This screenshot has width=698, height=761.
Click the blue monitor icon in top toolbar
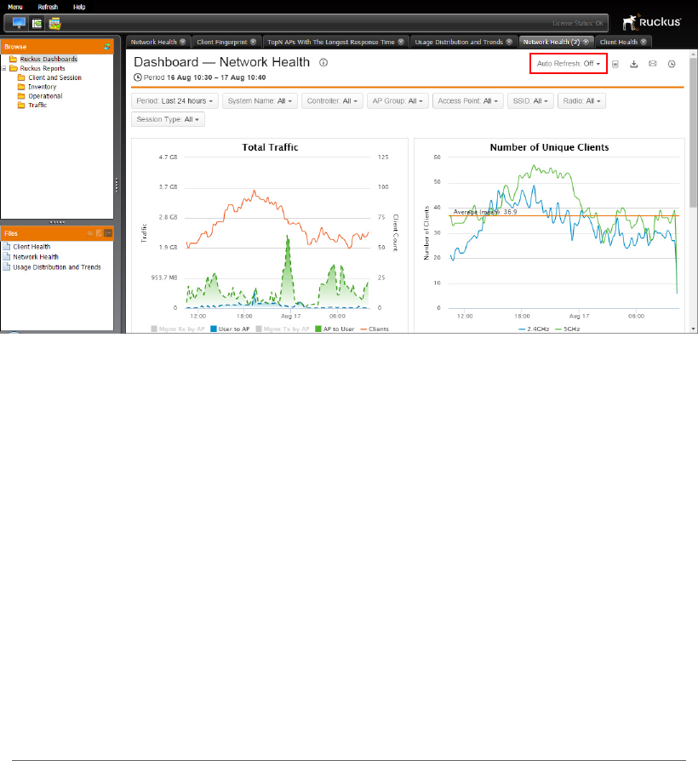(x=19, y=23)
